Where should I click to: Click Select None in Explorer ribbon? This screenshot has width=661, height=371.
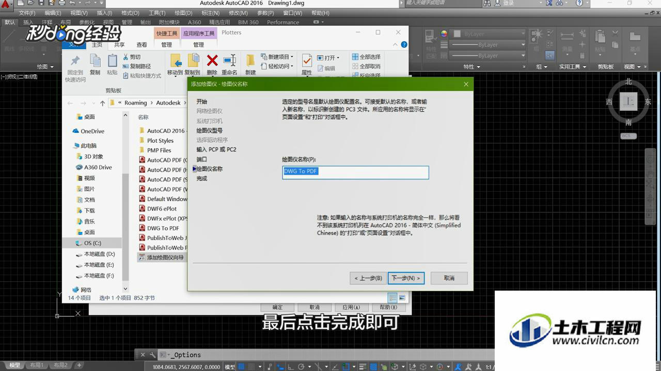point(366,66)
